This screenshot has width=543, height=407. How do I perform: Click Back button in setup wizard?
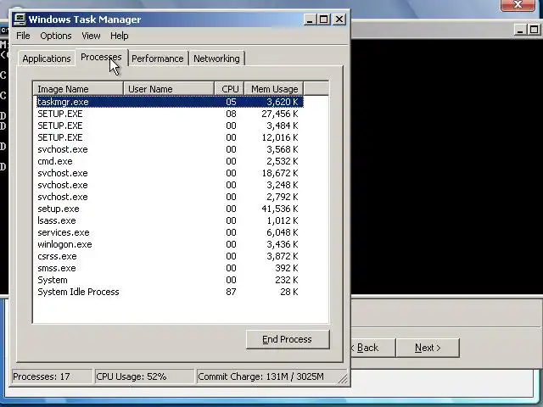[373, 348]
